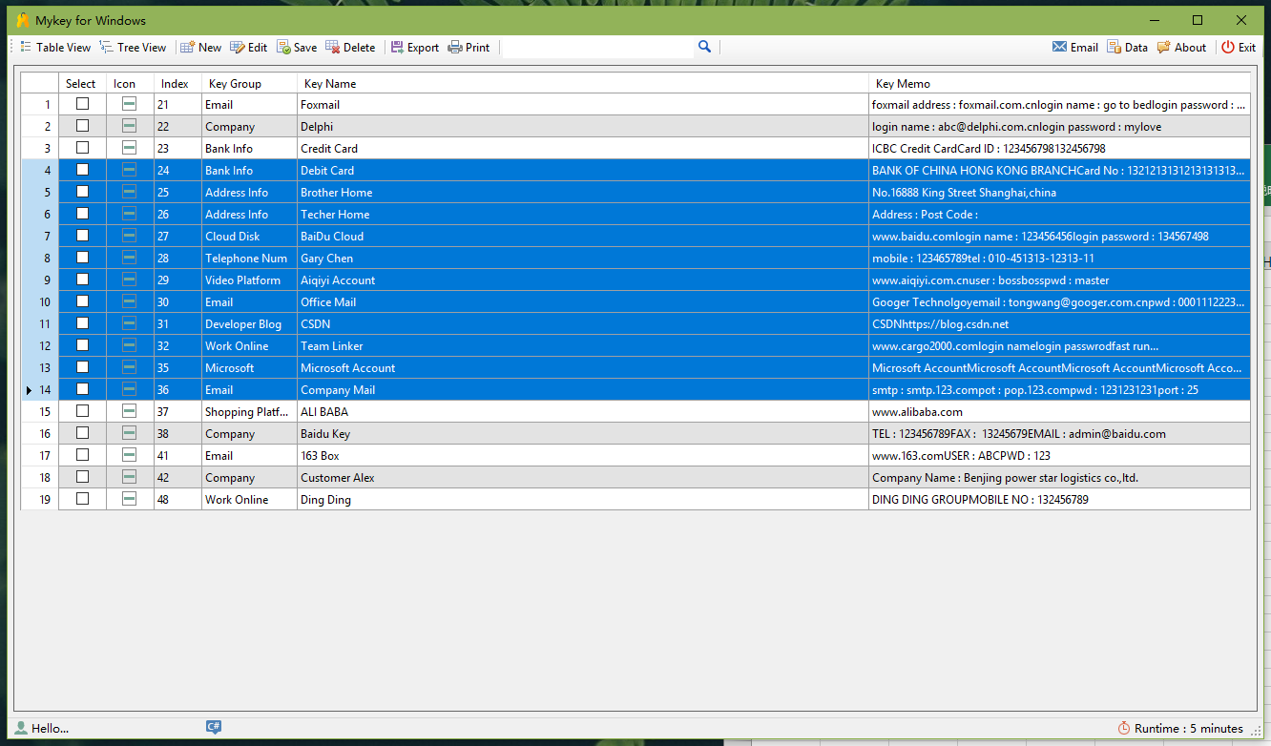Viewport: 1271px width, 746px height.
Task: Open the Email toolbar option
Action: click(x=1074, y=47)
